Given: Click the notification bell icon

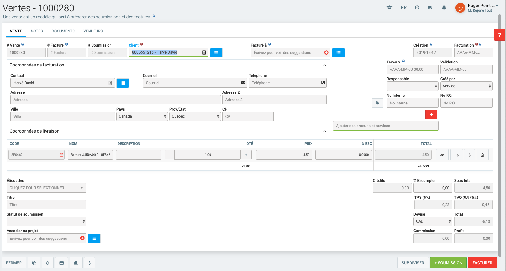Looking at the screenshot, I should (x=444, y=8).
